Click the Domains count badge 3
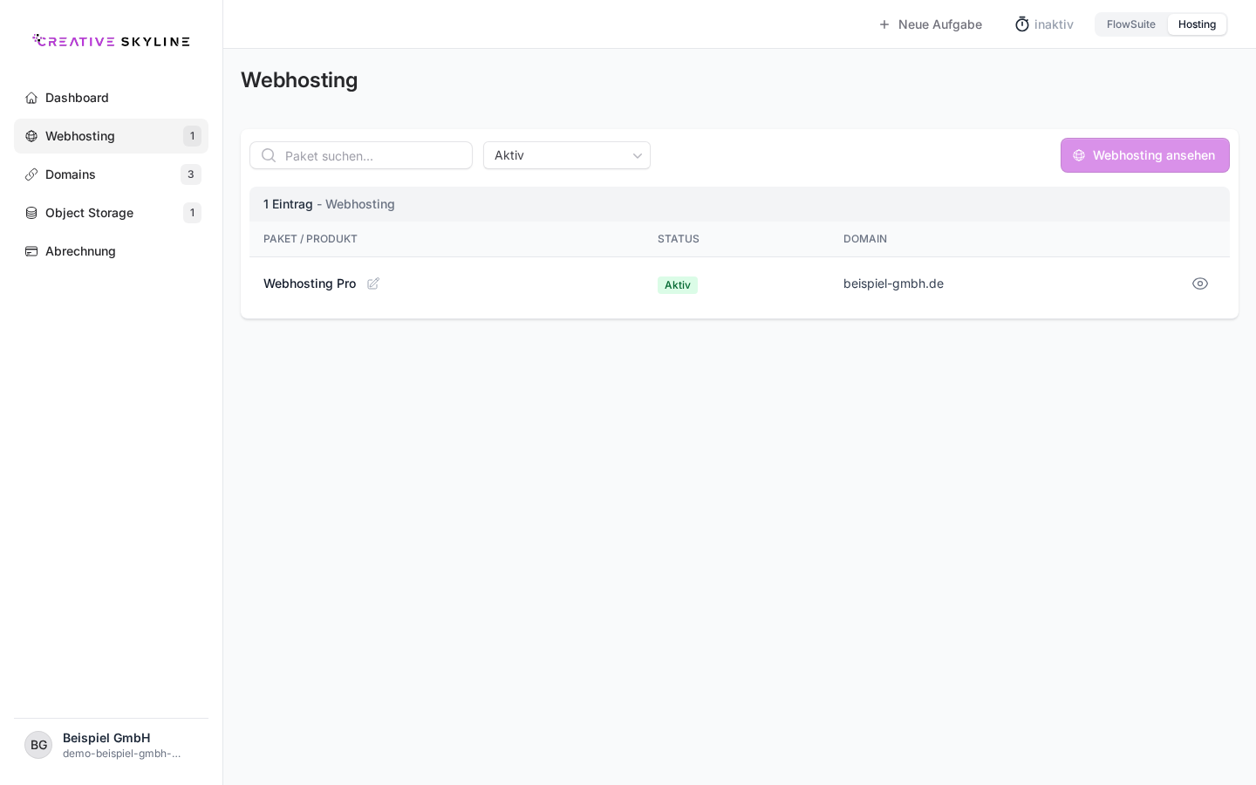The width and height of the screenshot is (1256, 785). pyautogui.click(x=191, y=174)
